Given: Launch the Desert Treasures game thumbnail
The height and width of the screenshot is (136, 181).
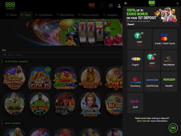Looking at the screenshot, I should [14, 78].
